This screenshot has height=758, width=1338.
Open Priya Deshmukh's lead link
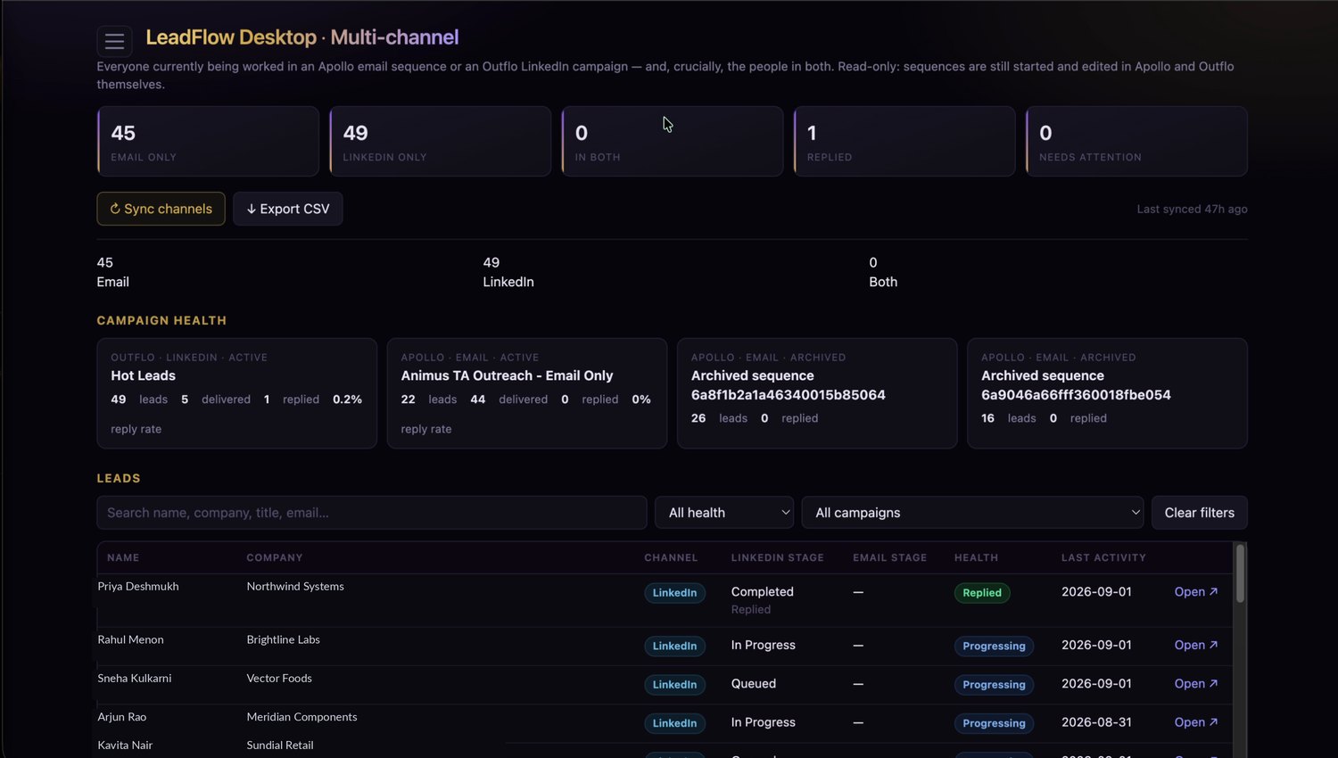pyautogui.click(x=1196, y=592)
